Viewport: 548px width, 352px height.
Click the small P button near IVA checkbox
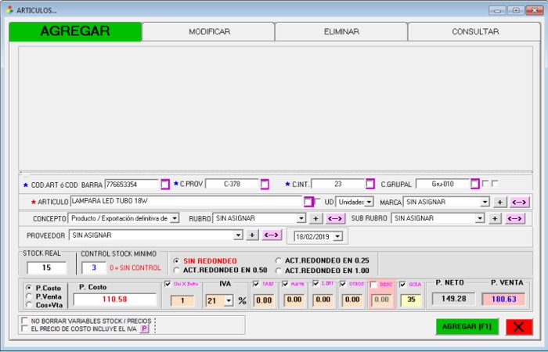click(x=144, y=329)
